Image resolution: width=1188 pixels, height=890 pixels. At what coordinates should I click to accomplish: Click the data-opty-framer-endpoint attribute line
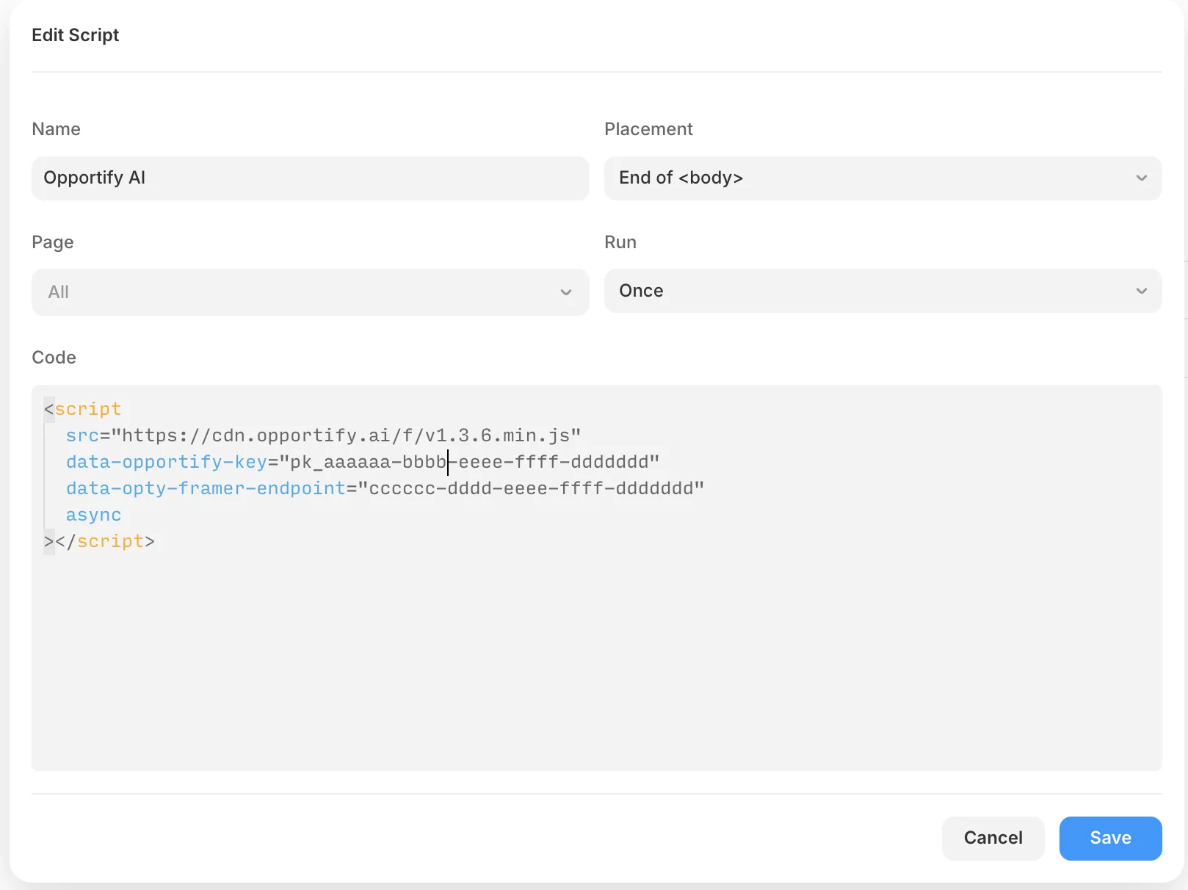(385, 488)
